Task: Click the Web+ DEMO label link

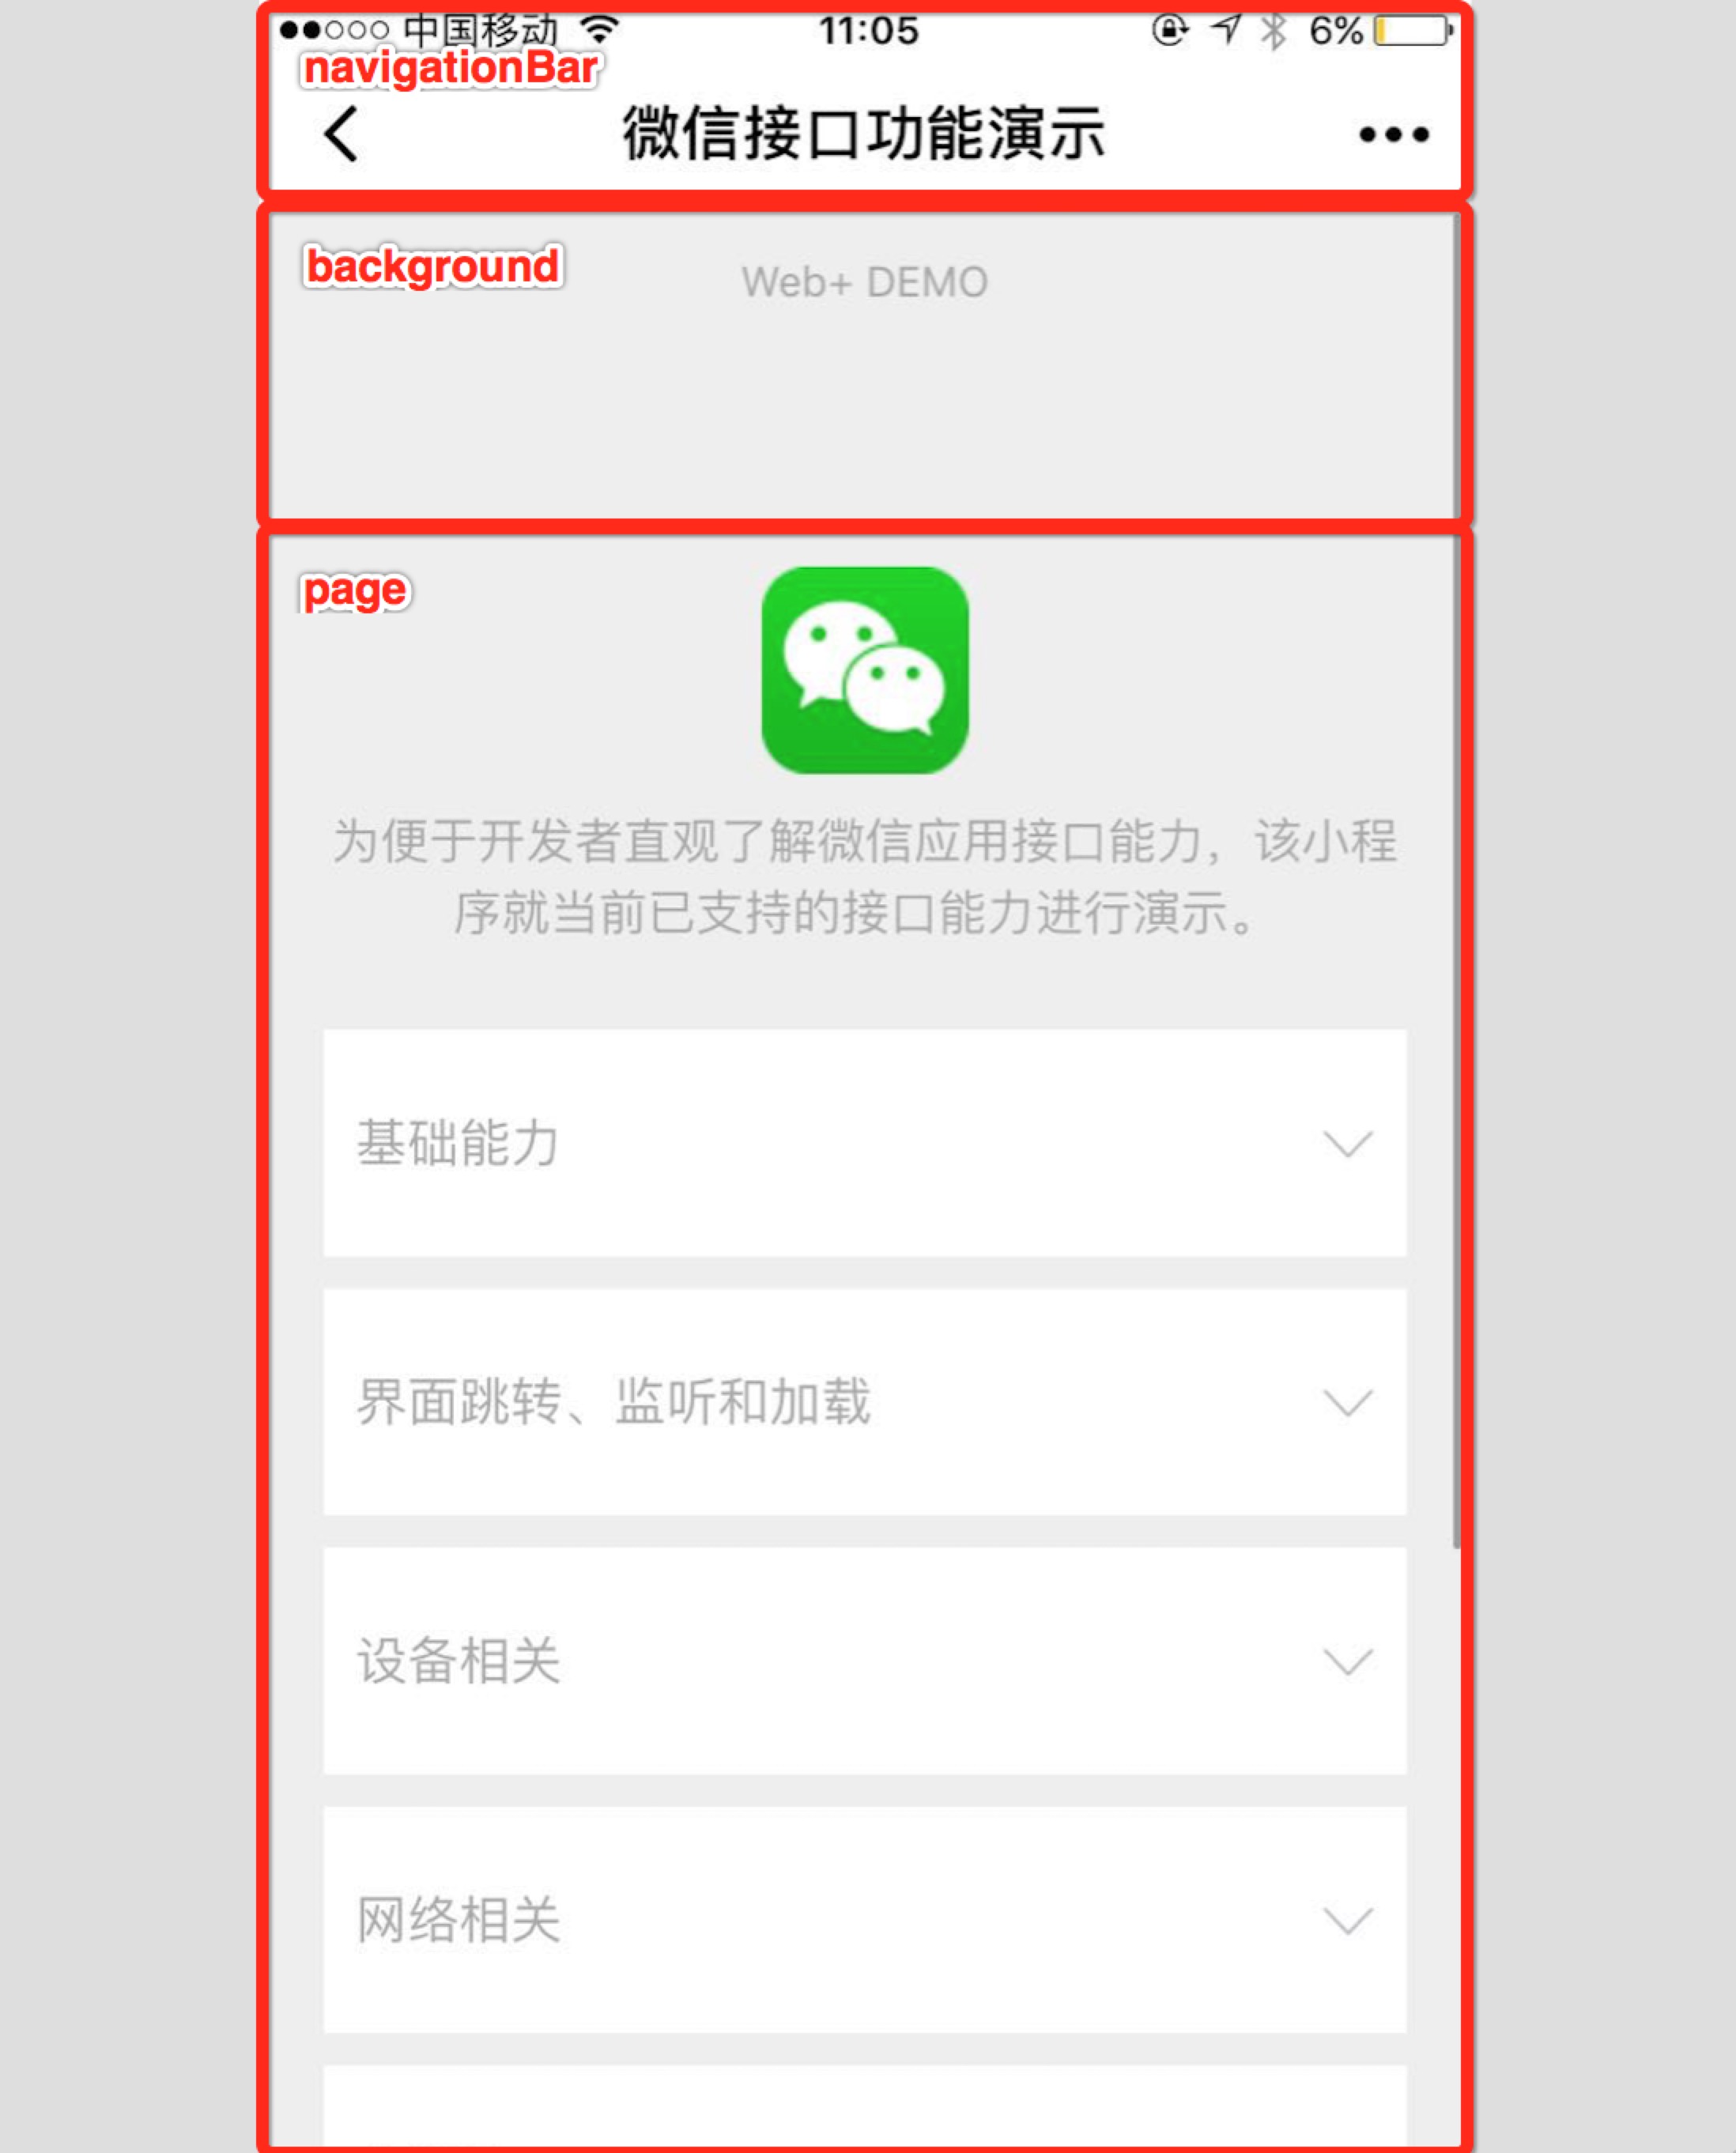Action: pyautogui.click(x=868, y=278)
